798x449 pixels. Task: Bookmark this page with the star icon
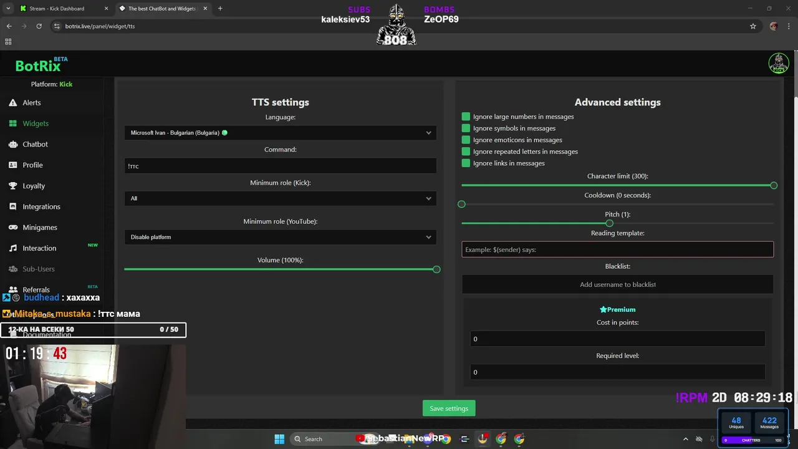coord(753,26)
